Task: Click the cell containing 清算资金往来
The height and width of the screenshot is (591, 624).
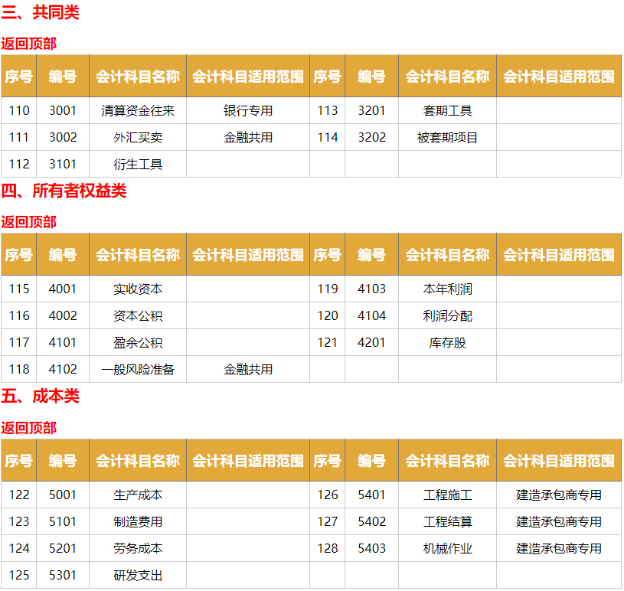Action: [x=138, y=111]
